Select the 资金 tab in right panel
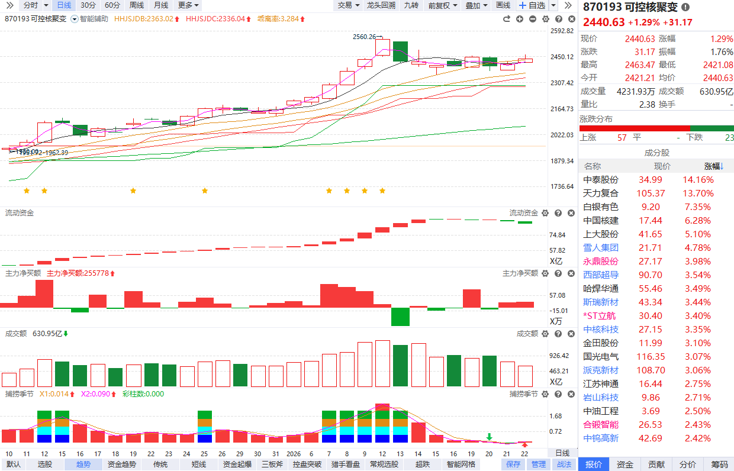734x471 pixels. coord(624,464)
